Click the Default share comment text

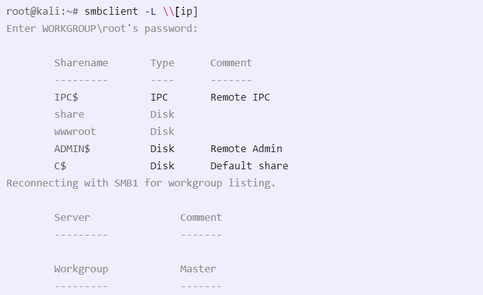point(249,166)
